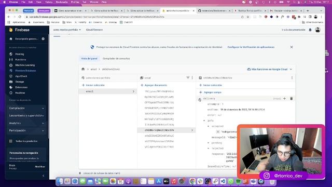Open the Bookmarks menu in the menu bar
This screenshot has height=187, width=332.
(x=62, y=2)
